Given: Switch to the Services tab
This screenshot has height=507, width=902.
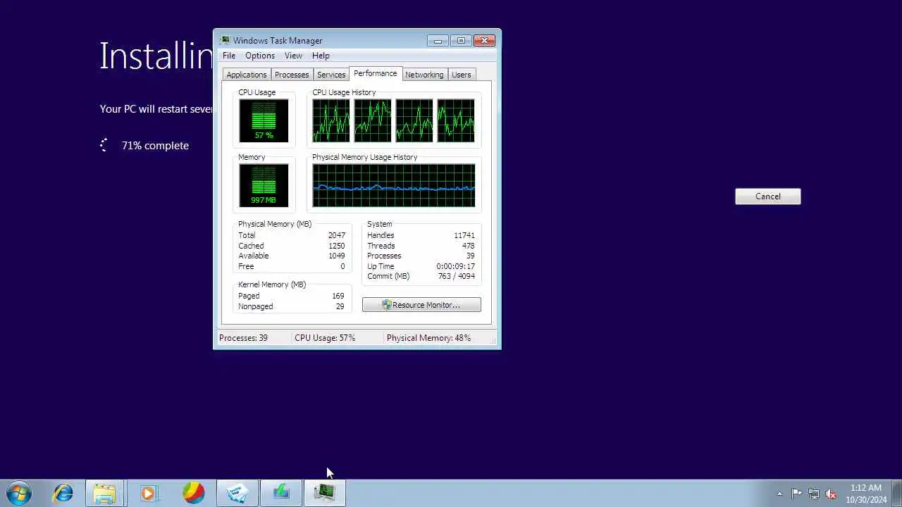Looking at the screenshot, I should tap(331, 75).
